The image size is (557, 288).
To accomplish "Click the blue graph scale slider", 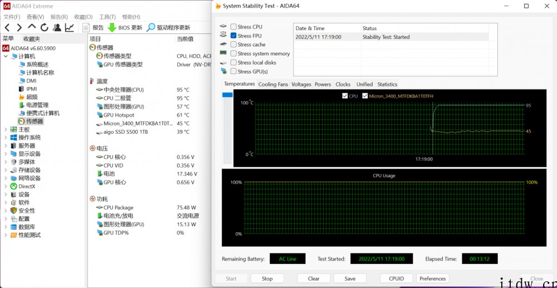I will pyautogui.click(x=227, y=95).
